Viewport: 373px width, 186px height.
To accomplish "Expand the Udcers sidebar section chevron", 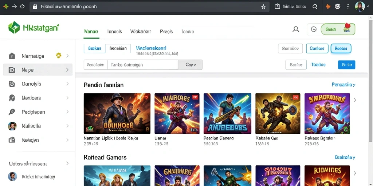I will tap(67, 163).
